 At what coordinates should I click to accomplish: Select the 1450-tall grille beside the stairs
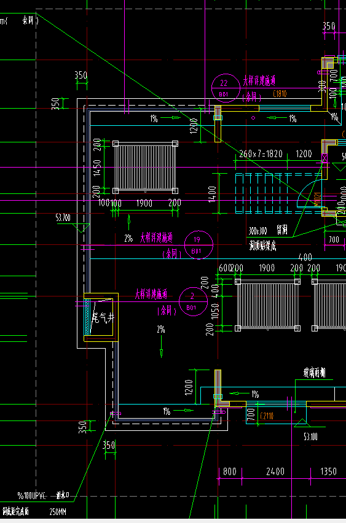point(145,167)
